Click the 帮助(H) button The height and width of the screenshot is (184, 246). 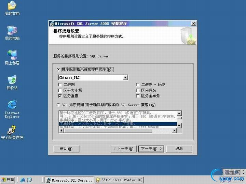pyautogui.click(x=66, y=149)
